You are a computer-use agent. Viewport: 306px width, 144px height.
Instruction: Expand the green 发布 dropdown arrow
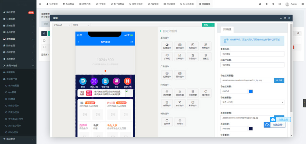click(213, 25)
